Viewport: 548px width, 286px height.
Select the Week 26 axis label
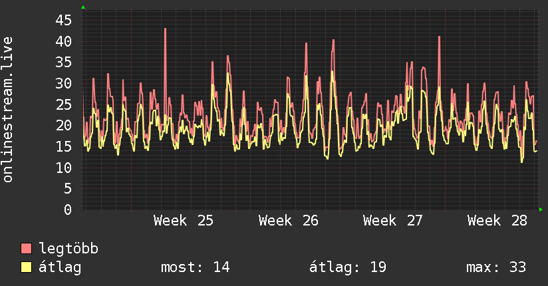coord(289,221)
